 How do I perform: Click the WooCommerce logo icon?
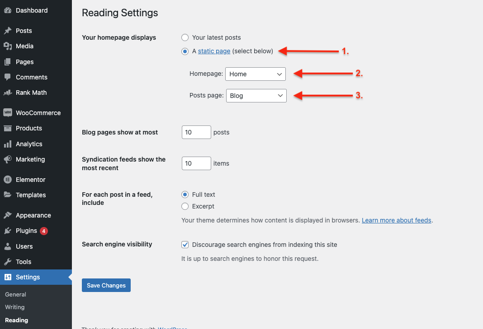click(x=8, y=113)
